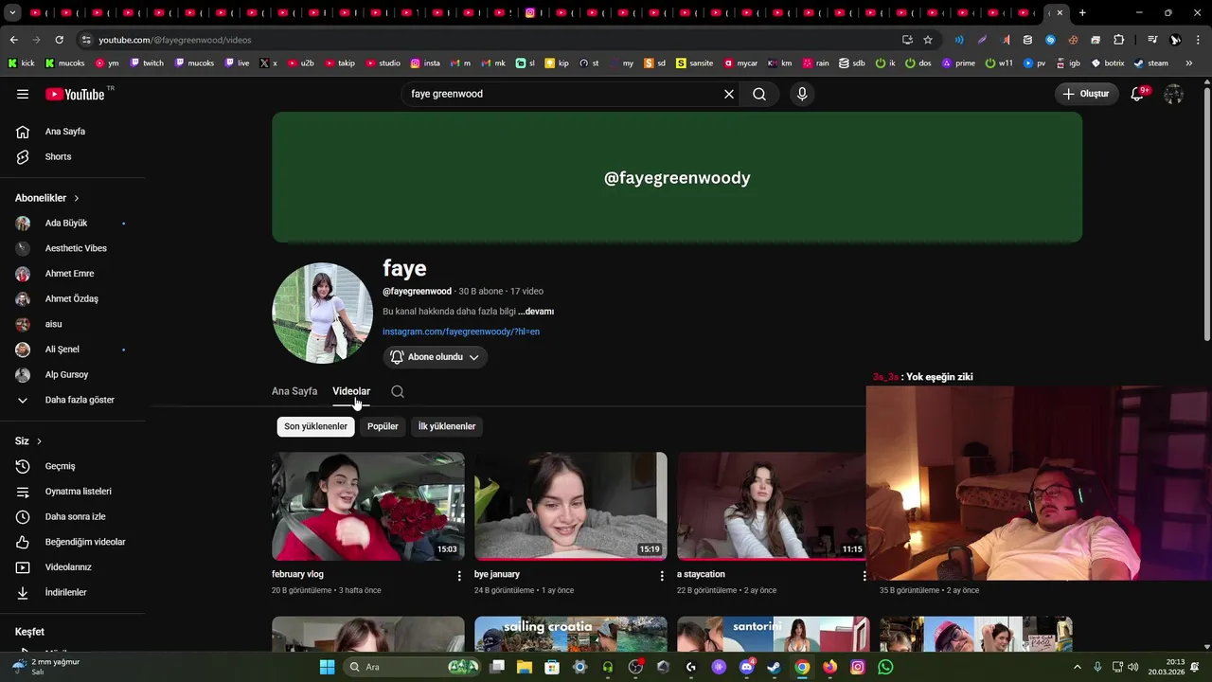The image size is (1212, 682).
Task: Bookmark this page with the star
Action: tap(928, 40)
